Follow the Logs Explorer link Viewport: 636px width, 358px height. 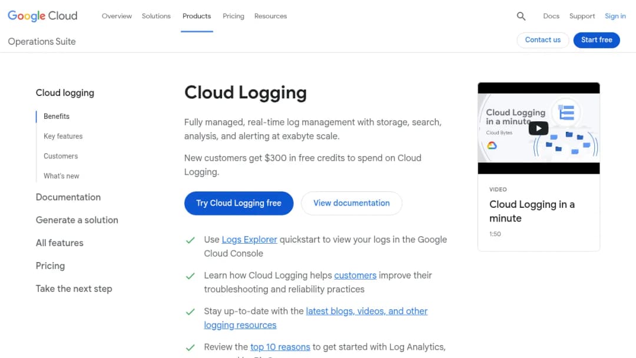coord(250,240)
